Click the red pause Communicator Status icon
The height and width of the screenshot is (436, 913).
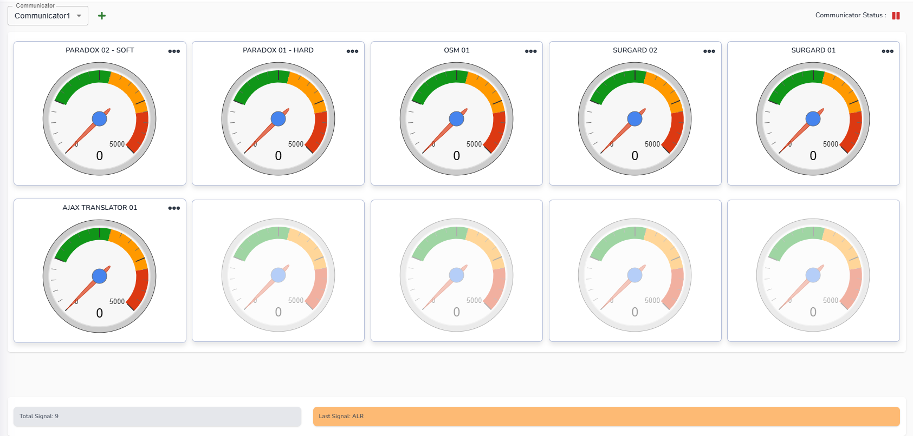(896, 16)
